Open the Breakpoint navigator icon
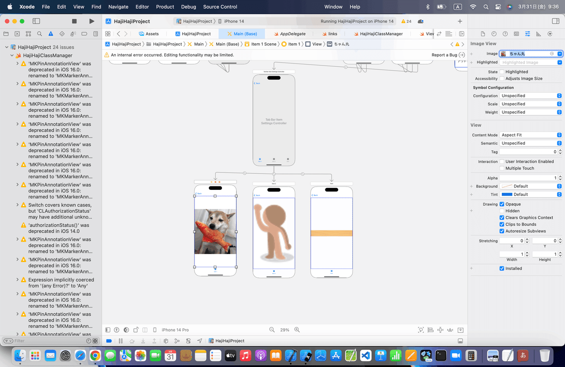 point(84,34)
